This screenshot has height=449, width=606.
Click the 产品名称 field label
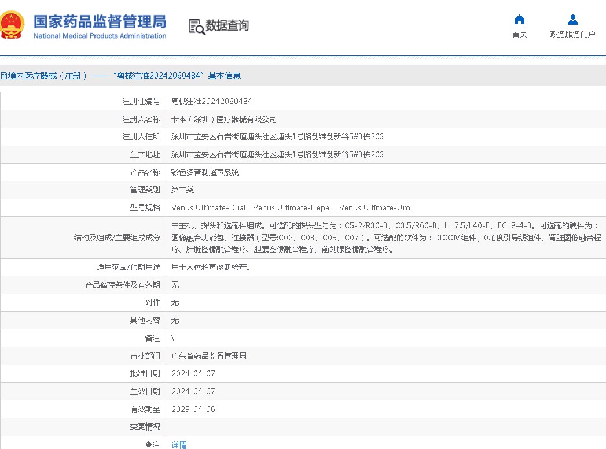[145, 172]
